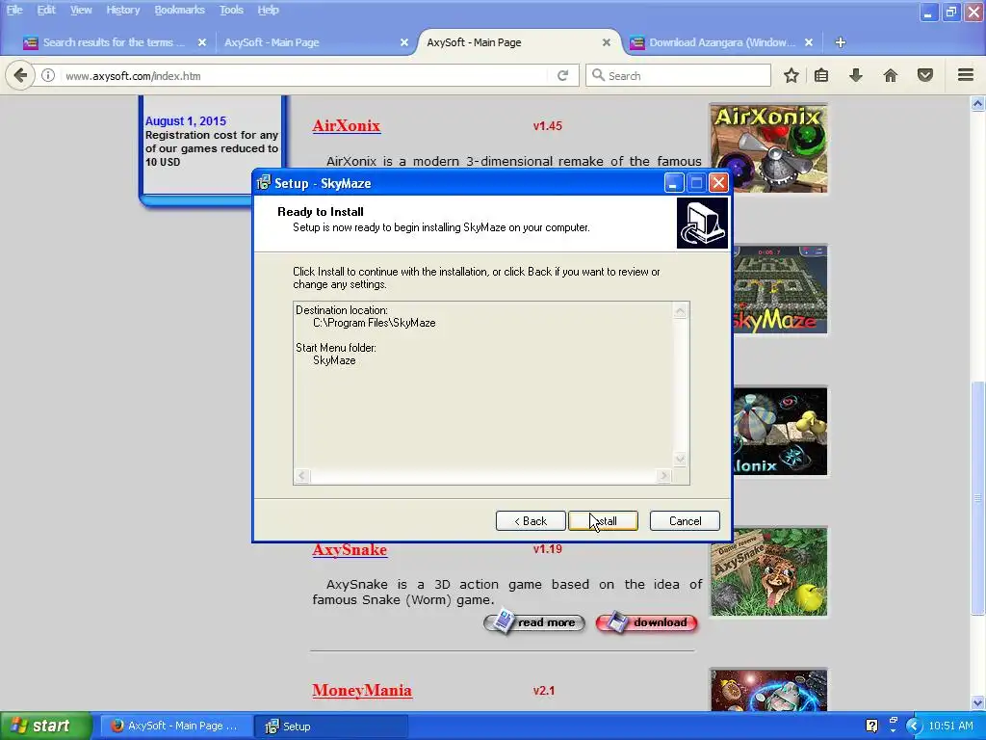Click the setup summary scroll down arrow

(680, 460)
